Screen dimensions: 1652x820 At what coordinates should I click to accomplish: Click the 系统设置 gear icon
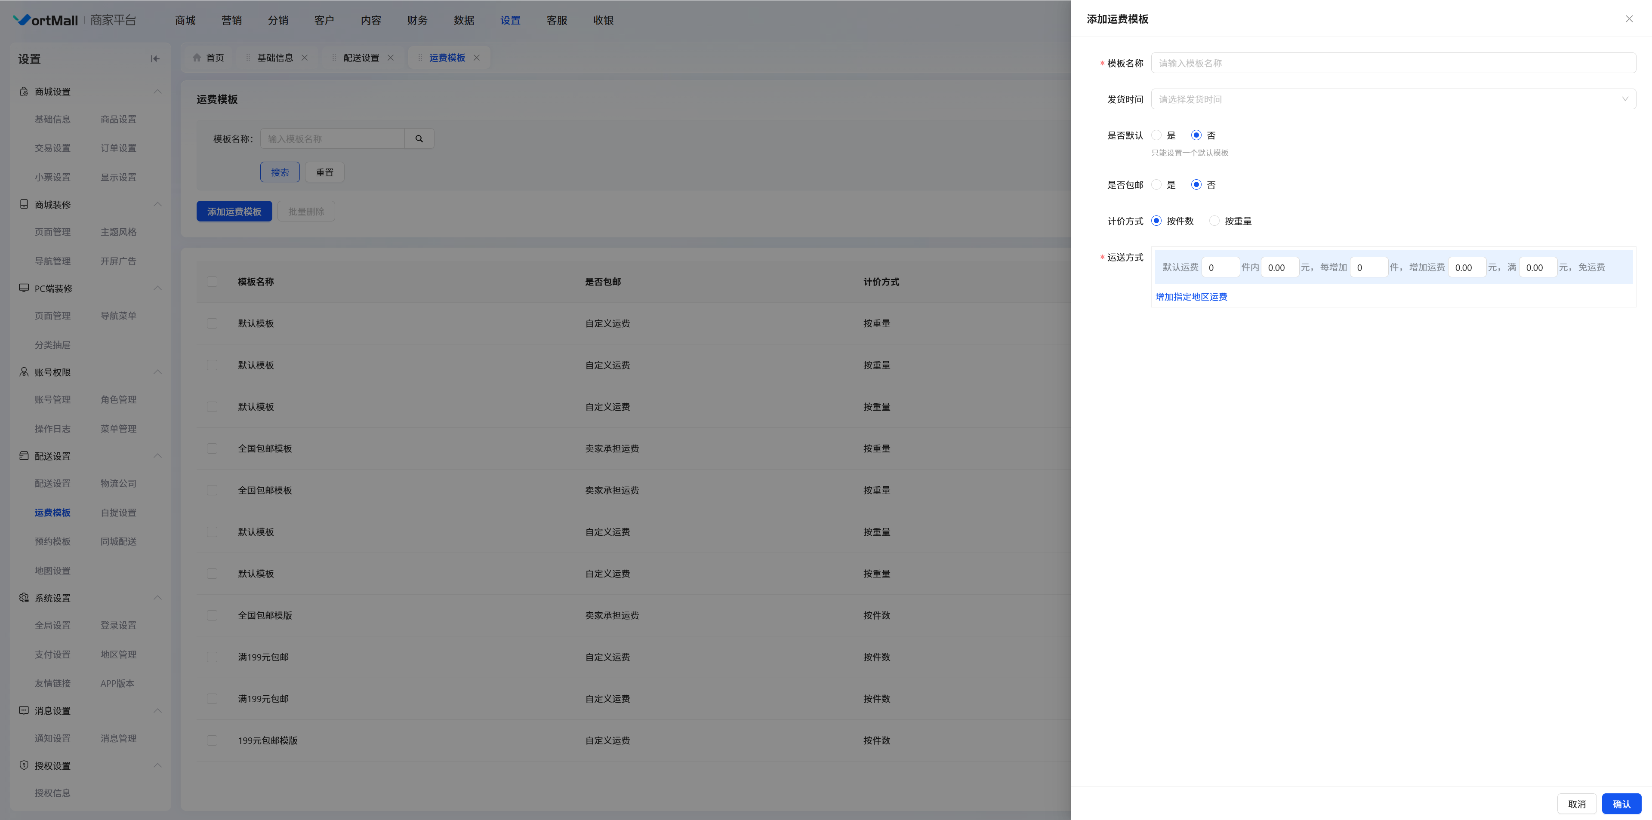pos(24,598)
